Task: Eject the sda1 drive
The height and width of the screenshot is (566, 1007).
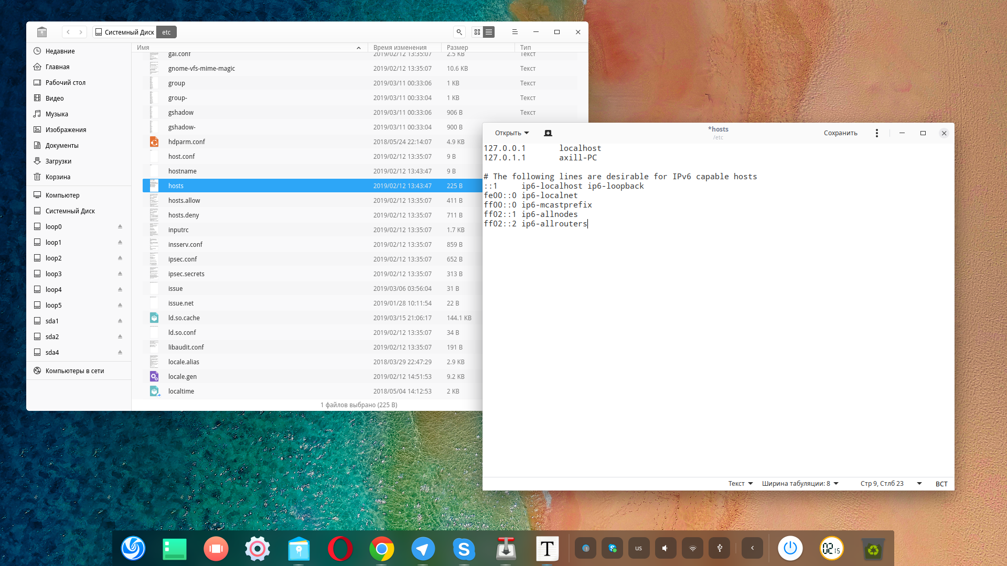Action: pos(120,321)
